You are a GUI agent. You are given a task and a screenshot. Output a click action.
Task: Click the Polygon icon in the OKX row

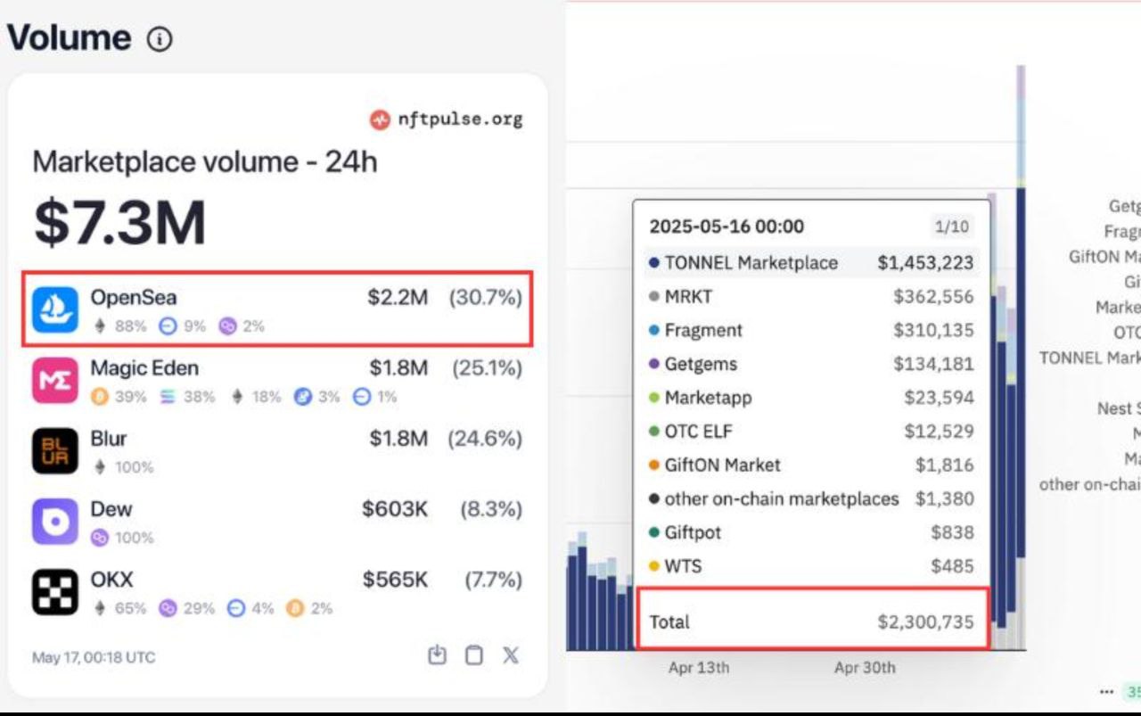[x=168, y=608]
